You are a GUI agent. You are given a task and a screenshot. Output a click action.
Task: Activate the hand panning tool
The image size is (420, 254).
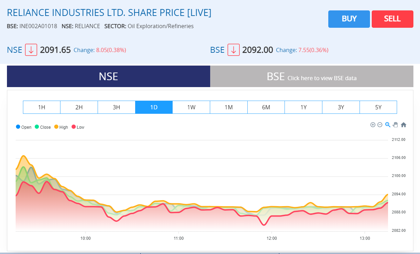pos(395,125)
